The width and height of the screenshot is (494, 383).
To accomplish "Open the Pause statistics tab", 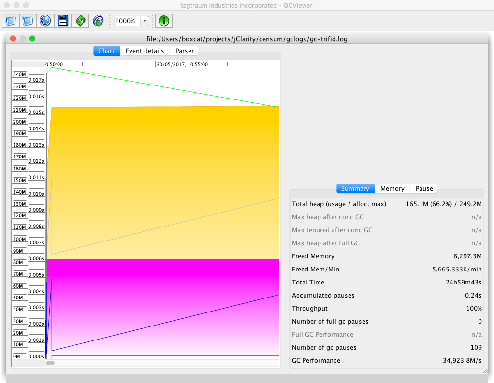I will [424, 188].
